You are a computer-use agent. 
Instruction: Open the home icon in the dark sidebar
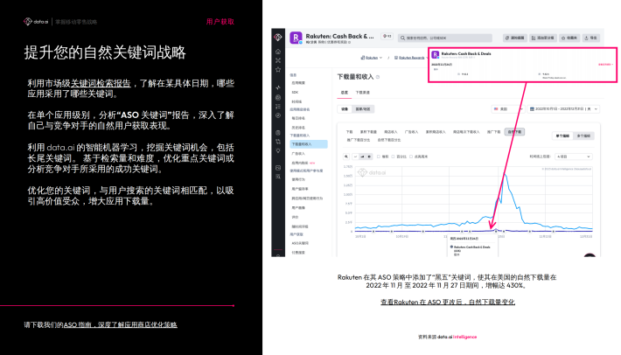point(278,52)
